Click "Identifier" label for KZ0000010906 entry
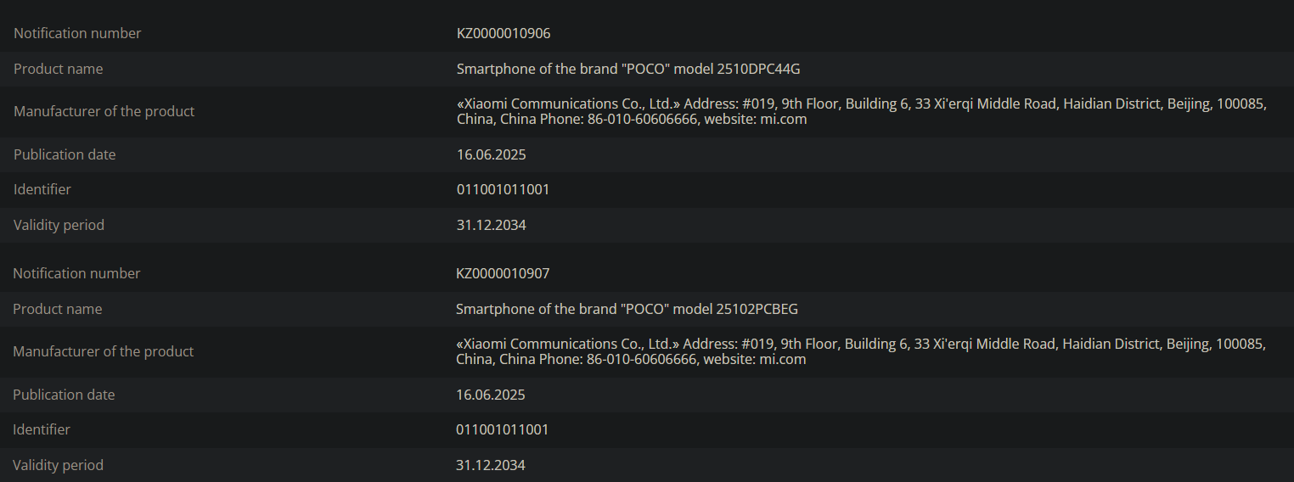The height and width of the screenshot is (482, 1294). click(x=42, y=189)
